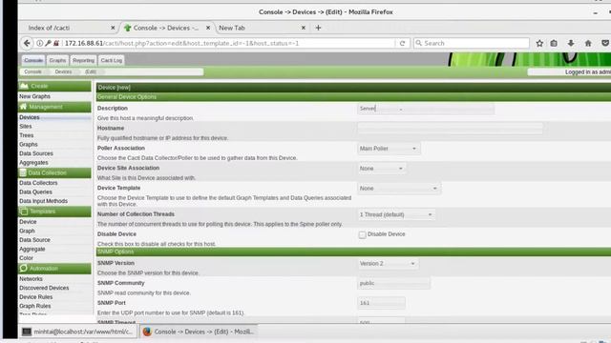Open the Device Site Association dropdown
The height and width of the screenshot is (343, 611).
tap(382, 169)
